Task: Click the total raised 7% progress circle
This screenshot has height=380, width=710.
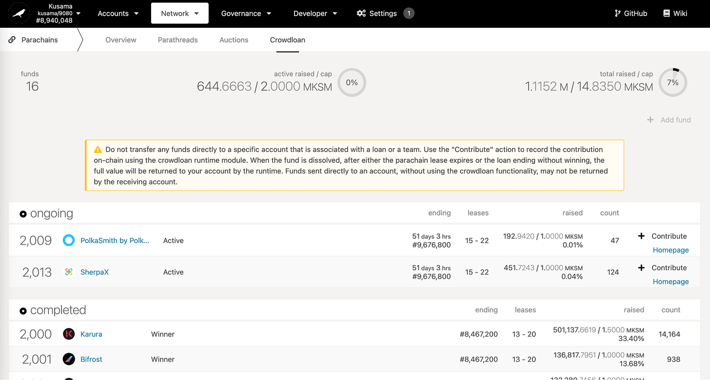Action: pos(673,83)
